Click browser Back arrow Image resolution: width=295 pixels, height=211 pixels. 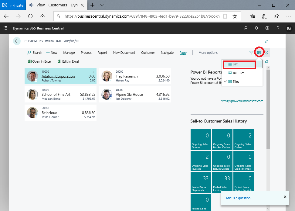pos(6,16)
